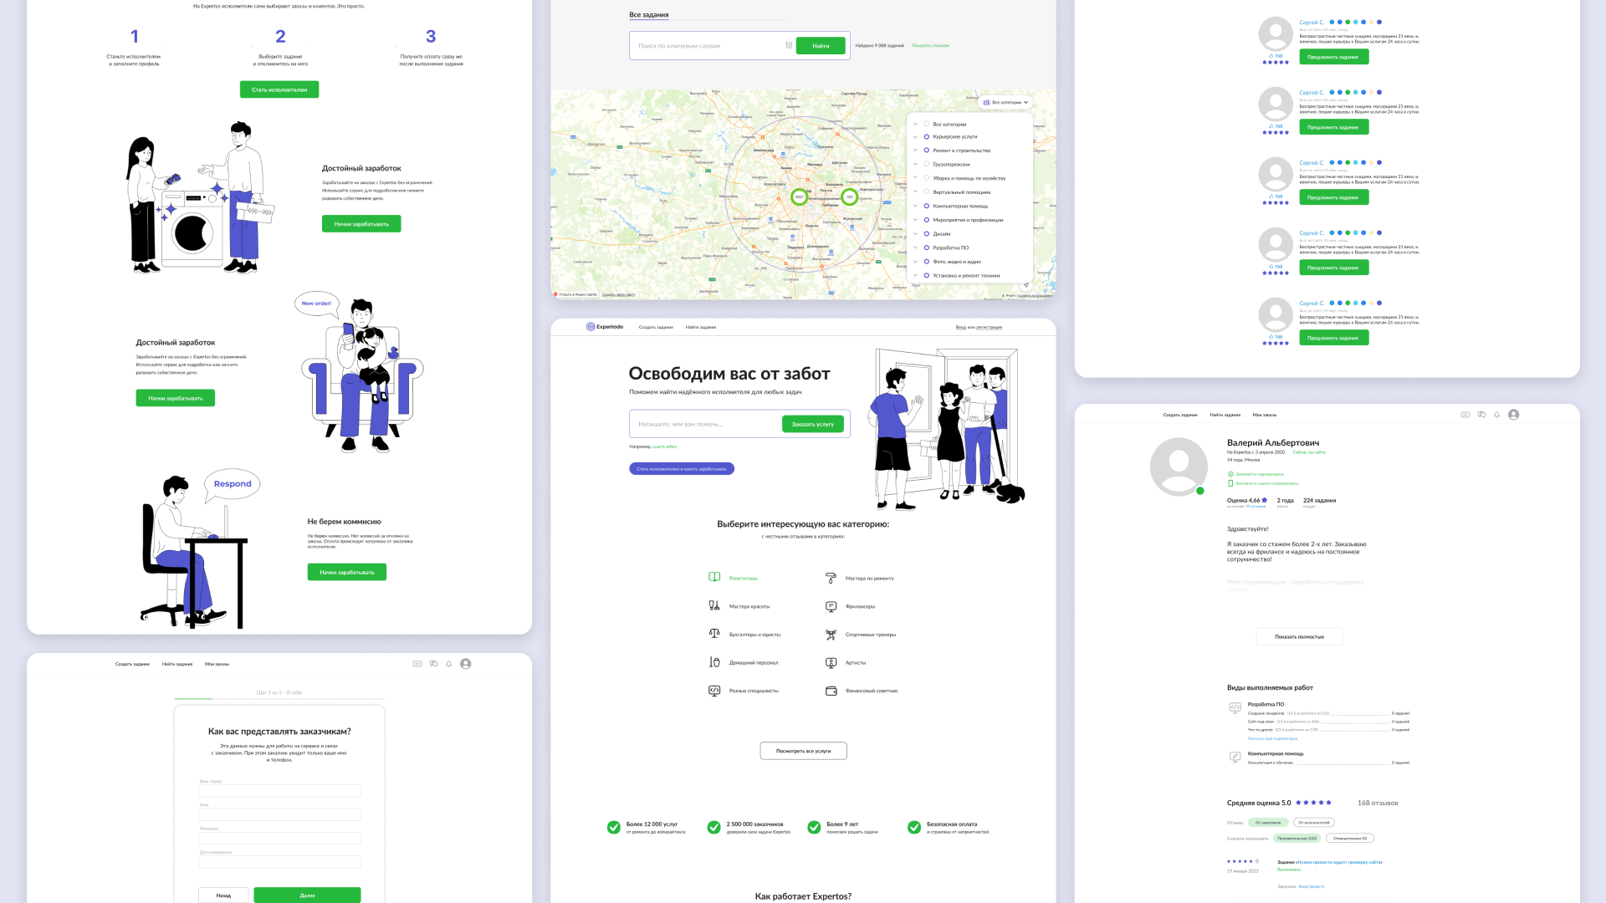Switch to the Найти задания tab
This screenshot has height=903, width=1606.
point(701,327)
